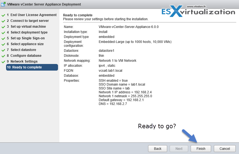Click the 'Installation type:' label

coord(76,32)
